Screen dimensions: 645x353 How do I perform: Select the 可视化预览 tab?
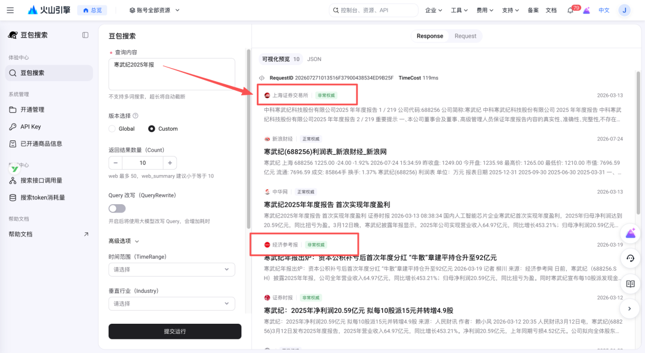(x=281, y=59)
